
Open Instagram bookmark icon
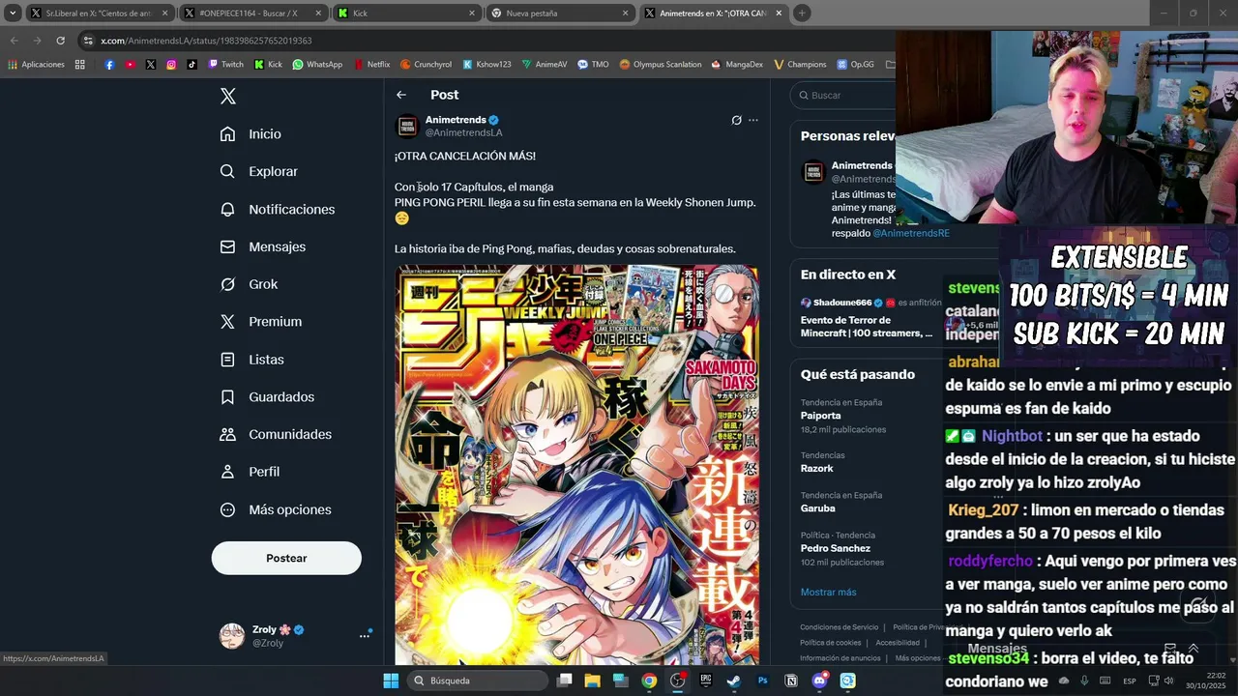click(171, 65)
